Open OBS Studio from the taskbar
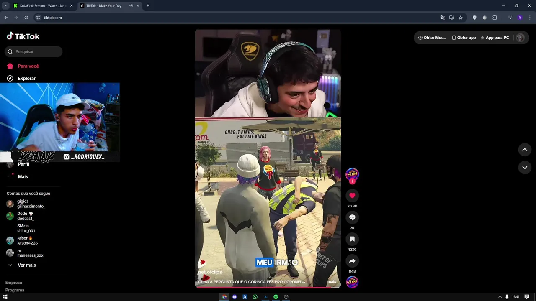This screenshot has height=301, width=536. (x=286, y=297)
